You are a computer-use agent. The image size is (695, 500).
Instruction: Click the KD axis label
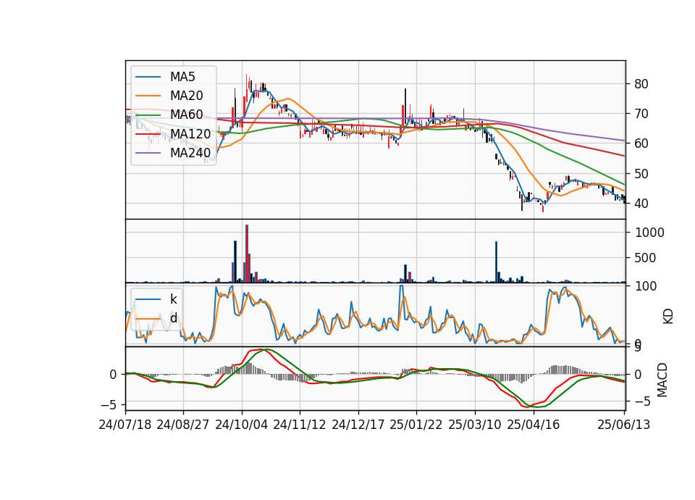click(668, 317)
